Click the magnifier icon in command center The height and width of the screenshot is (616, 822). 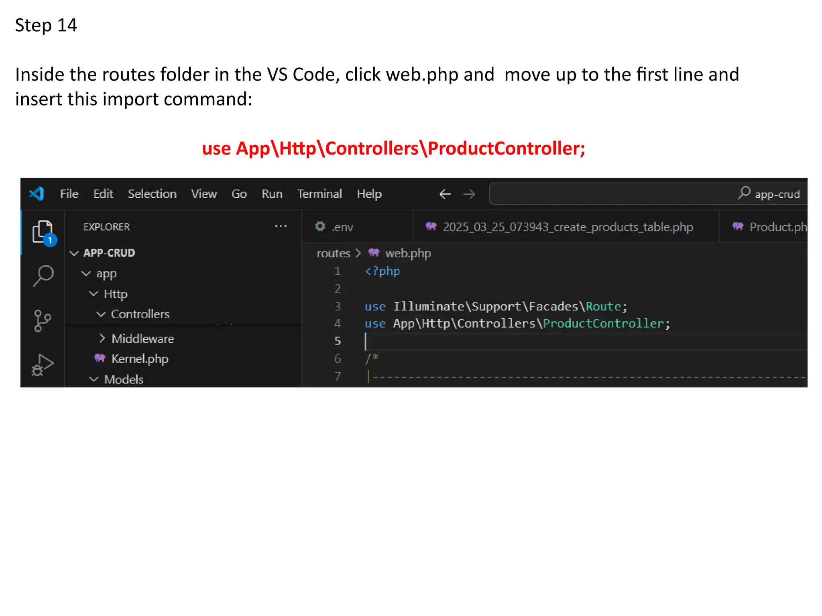(x=744, y=193)
